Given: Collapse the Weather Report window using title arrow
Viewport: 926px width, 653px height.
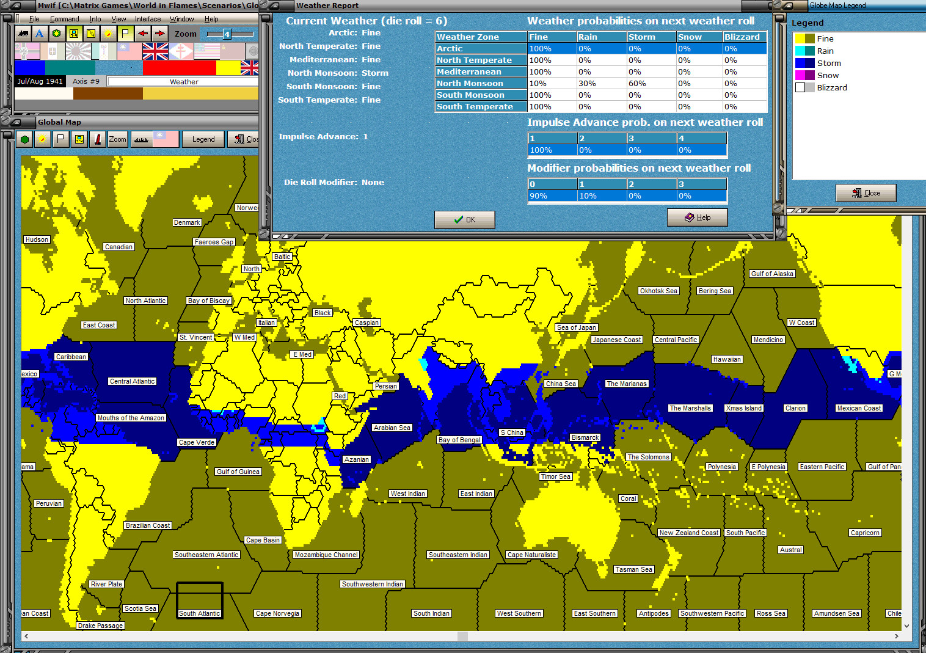Looking at the screenshot, I should 273,5.
